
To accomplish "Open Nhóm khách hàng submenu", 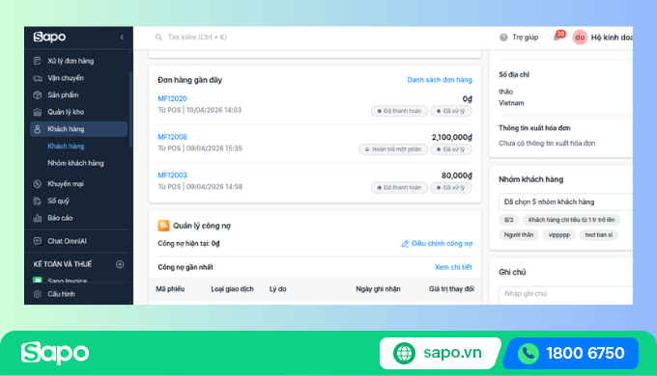I will [x=75, y=163].
